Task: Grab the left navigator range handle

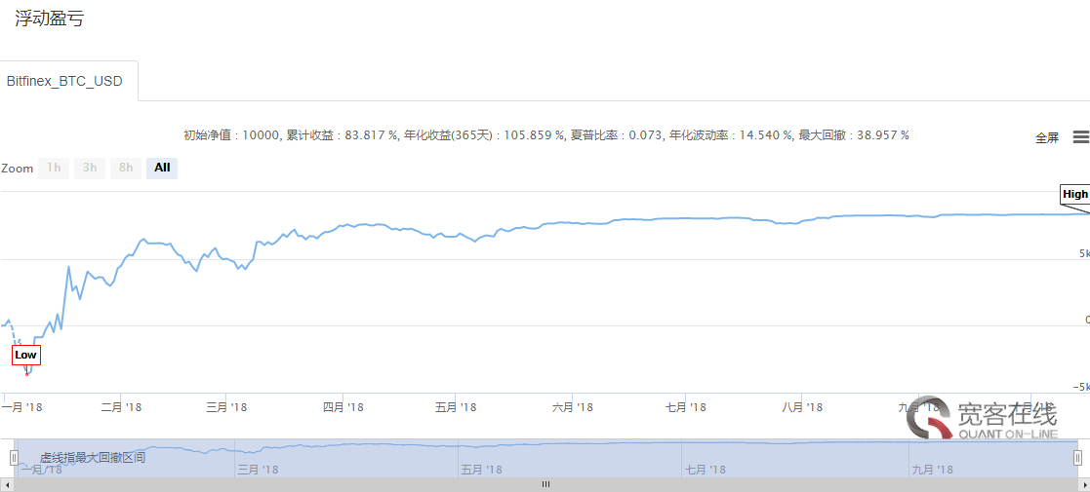Action: pyautogui.click(x=14, y=457)
